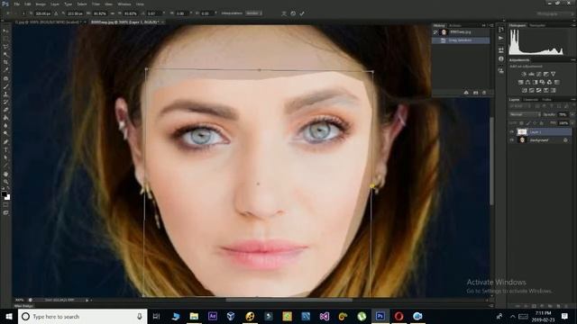Select the Eyedropper tool

click(x=5, y=70)
